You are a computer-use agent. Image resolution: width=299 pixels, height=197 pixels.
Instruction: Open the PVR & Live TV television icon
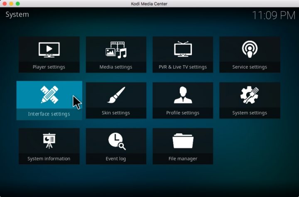[183, 49]
